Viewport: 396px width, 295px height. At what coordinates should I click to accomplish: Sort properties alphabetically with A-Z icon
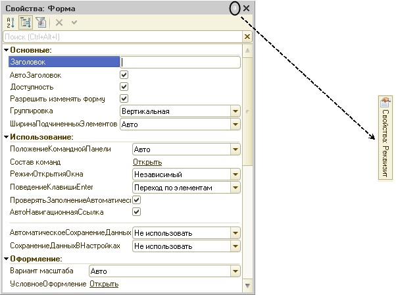pyautogui.click(x=10, y=22)
